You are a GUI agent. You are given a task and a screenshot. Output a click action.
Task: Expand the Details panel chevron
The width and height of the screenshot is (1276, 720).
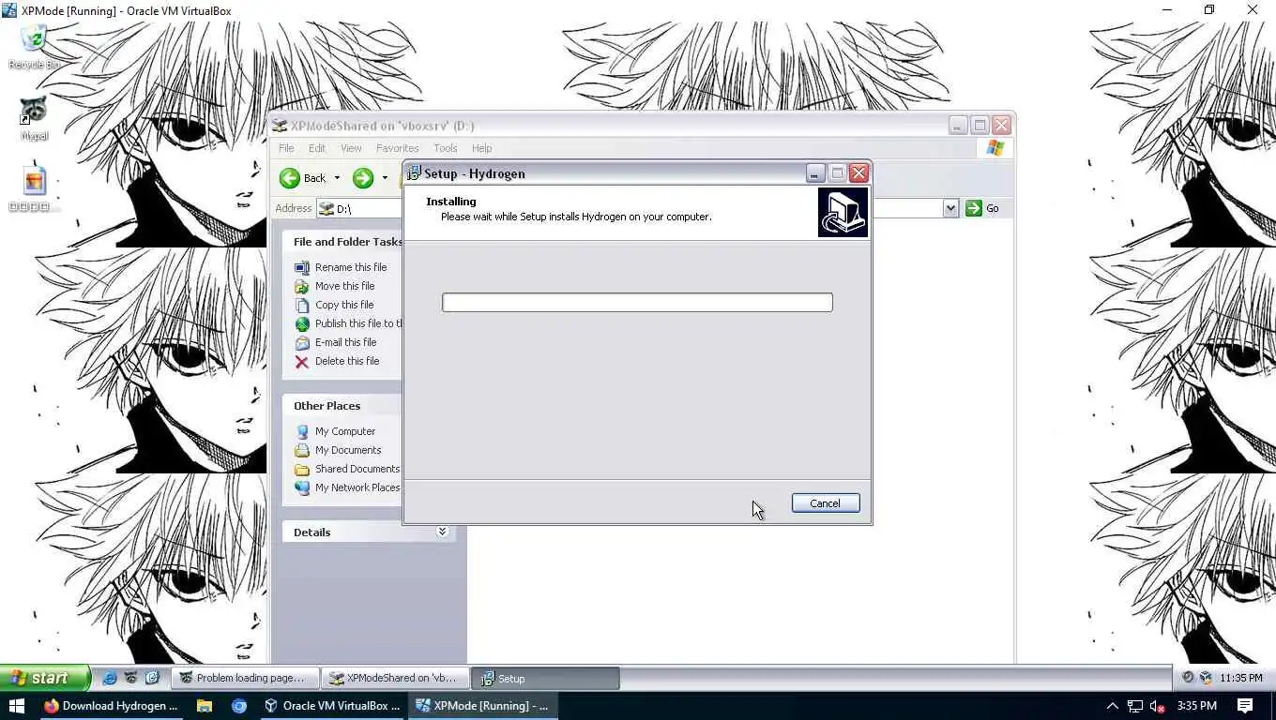[x=442, y=532]
